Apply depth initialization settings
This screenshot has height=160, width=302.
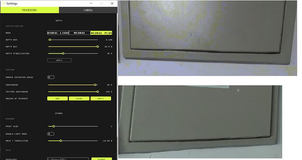60,60
